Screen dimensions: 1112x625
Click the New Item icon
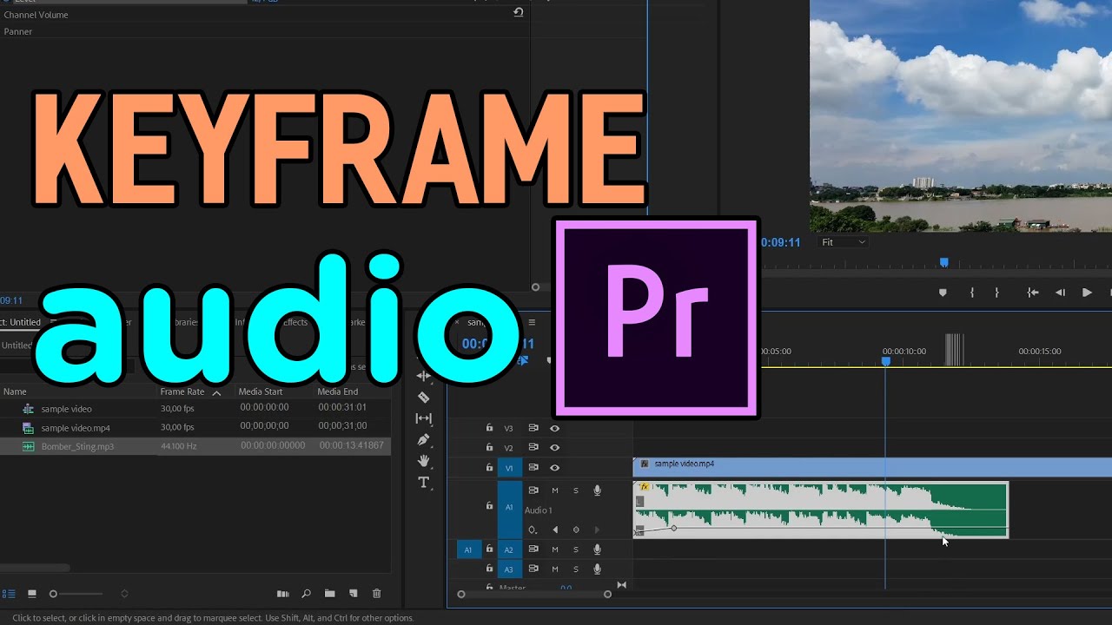pyautogui.click(x=354, y=594)
